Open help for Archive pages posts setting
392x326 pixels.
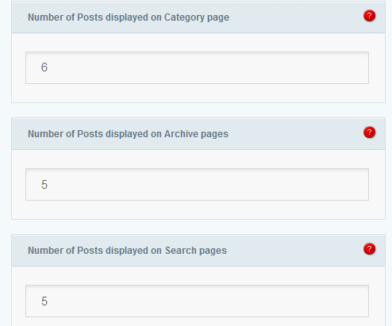[x=369, y=132]
